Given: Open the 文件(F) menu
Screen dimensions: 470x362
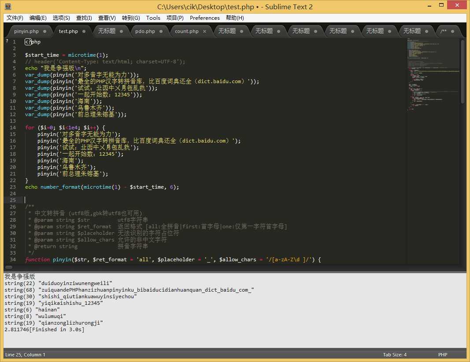Looking at the screenshot, I should 15,18.
